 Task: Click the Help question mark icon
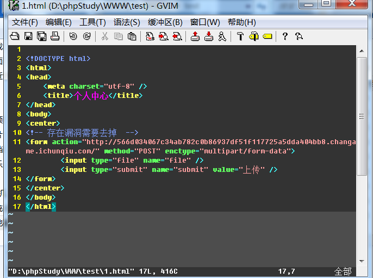coord(285,36)
